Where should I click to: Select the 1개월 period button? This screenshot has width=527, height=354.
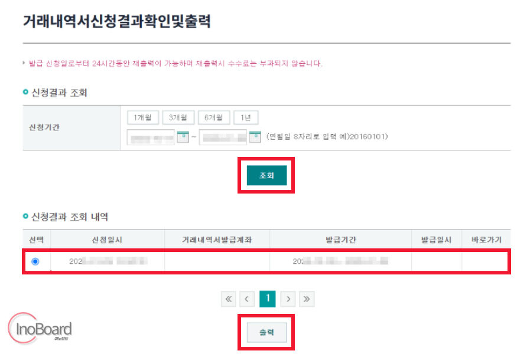tap(143, 117)
